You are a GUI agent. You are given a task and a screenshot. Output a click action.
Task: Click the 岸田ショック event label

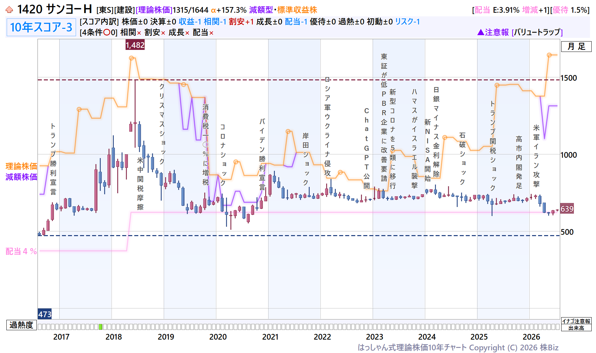(306, 159)
